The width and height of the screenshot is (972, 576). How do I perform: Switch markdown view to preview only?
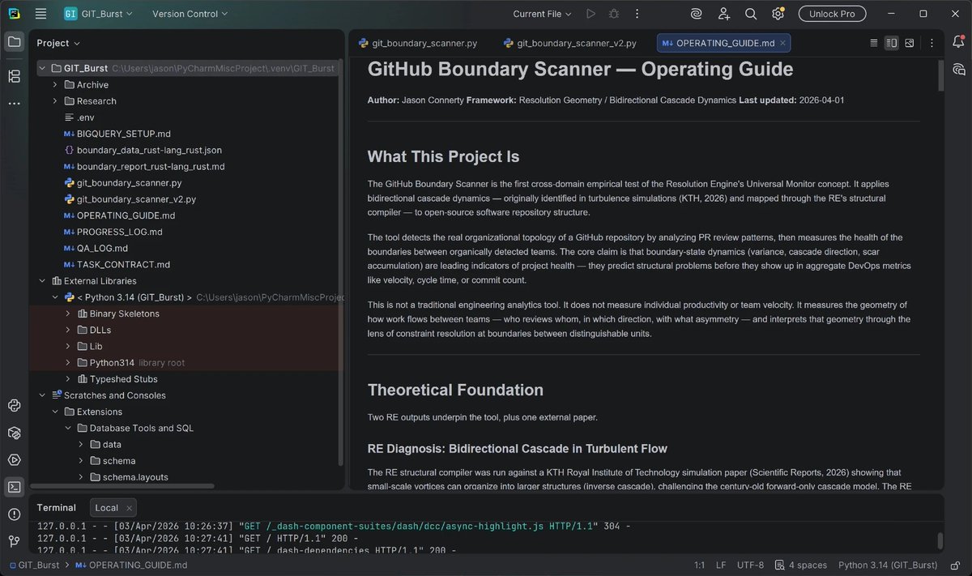tap(910, 43)
